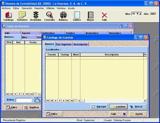The image size is (160, 123).
Task: Go to last record in Asientos navigator
Action: [31, 94]
